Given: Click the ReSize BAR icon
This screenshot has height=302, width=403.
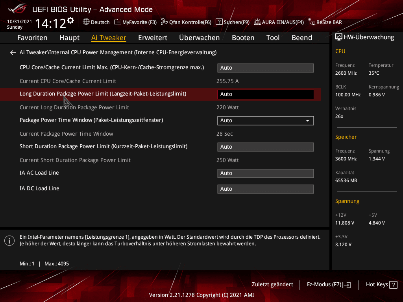Looking at the screenshot, I should coord(312,22).
